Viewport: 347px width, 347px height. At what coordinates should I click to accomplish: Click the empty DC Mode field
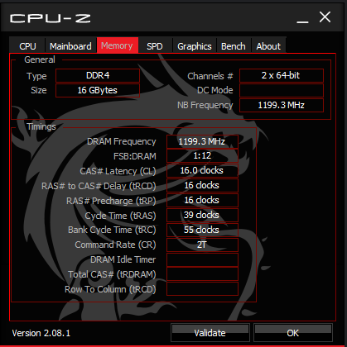pos(282,90)
